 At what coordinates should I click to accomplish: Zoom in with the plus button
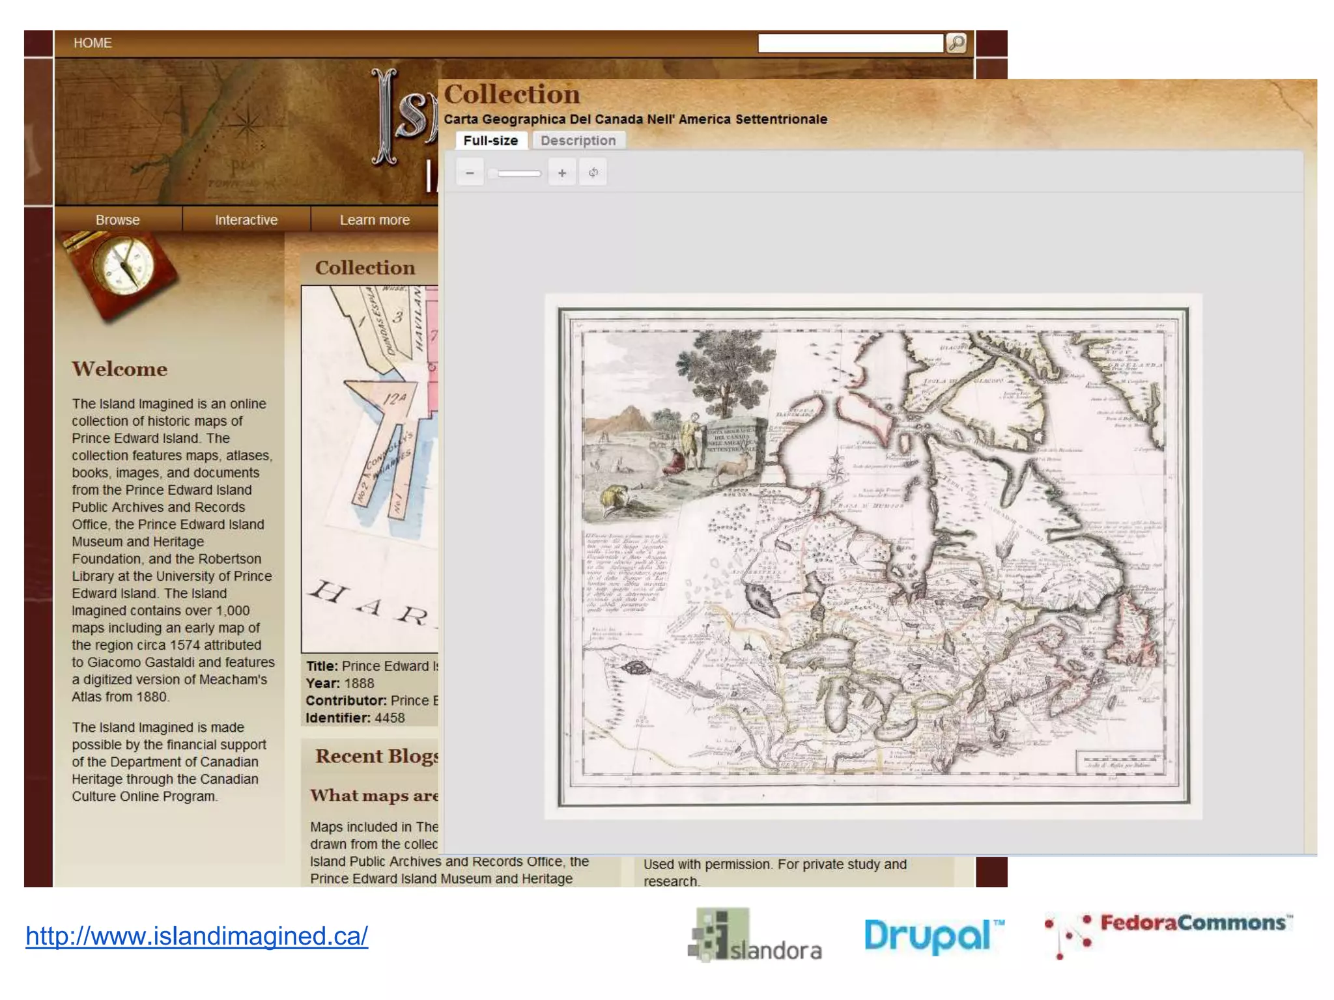pyautogui.click(x=561, y=173)
